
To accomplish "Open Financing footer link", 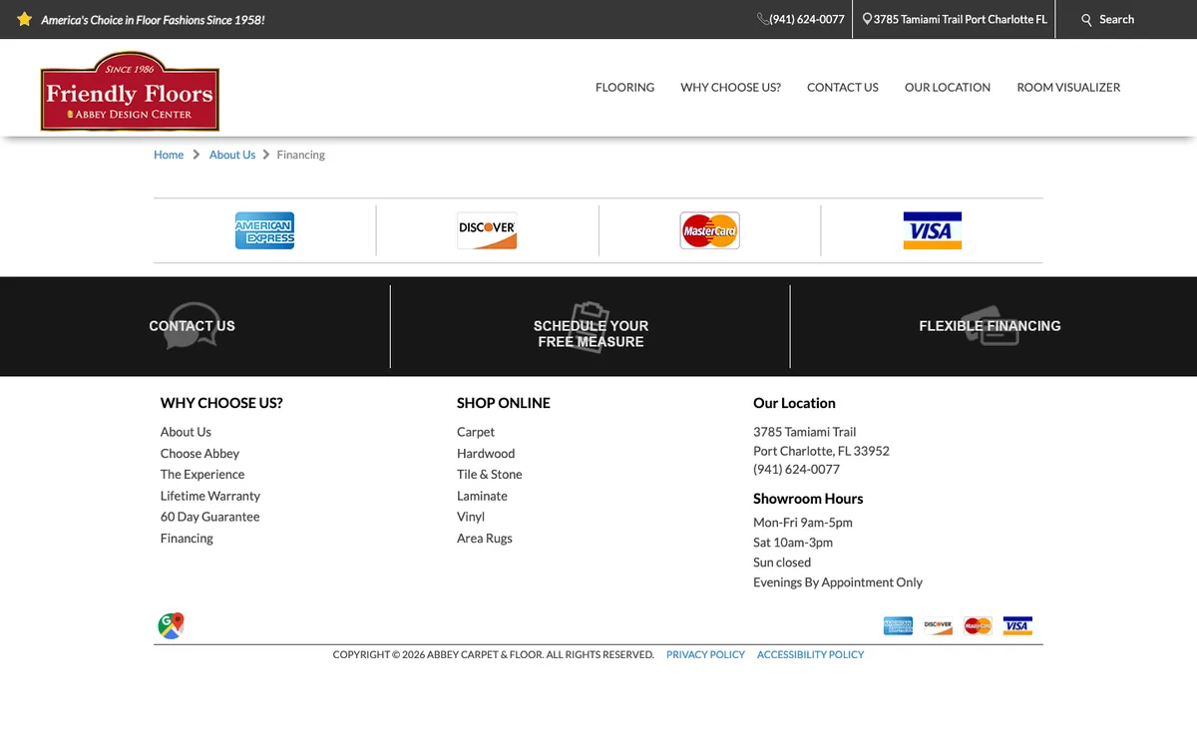I will (187, 538).
